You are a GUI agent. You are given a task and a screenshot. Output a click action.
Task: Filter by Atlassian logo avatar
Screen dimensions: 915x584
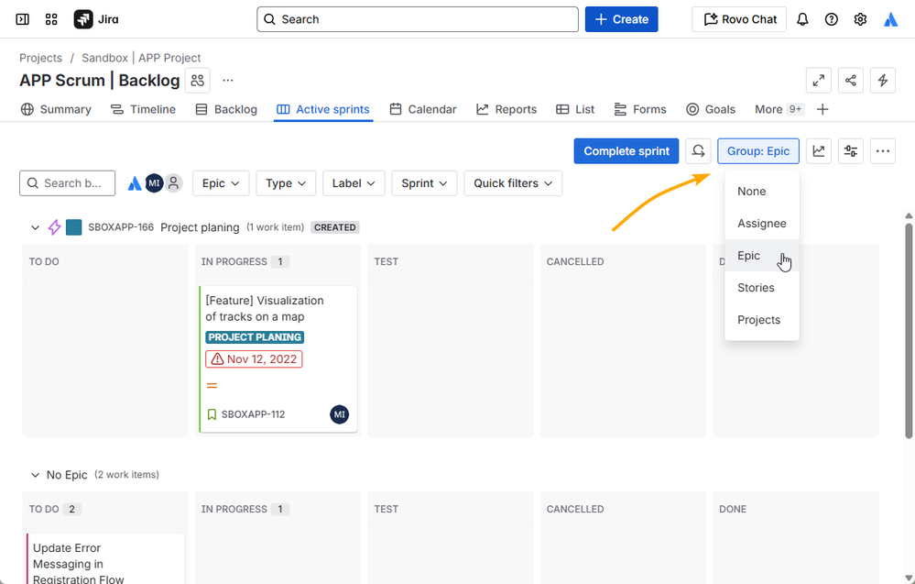tap(135, 183)
